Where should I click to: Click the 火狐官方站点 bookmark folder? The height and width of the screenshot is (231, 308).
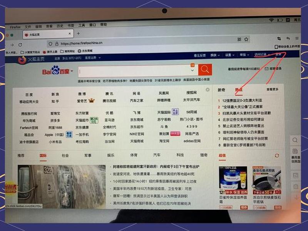[30, 52]
